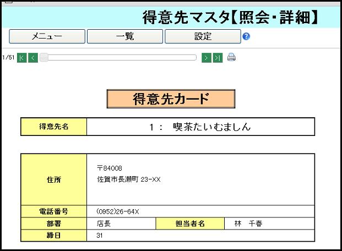Jump to the last record
The height and width of the screenshot is (251, 342).
tap(218, 58)
